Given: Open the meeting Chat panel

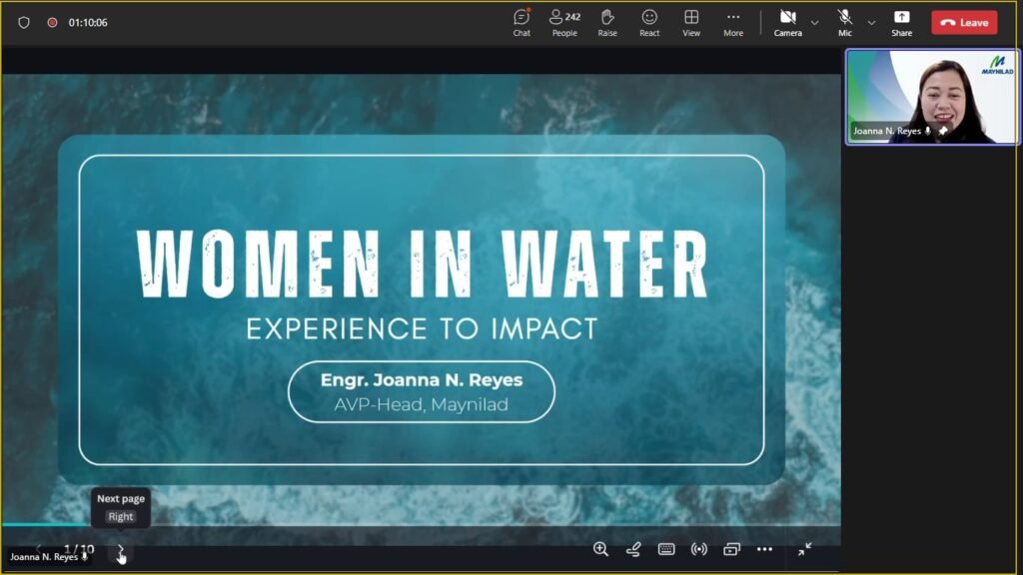Looking at the screenshot, I should (x=521, y=22).
